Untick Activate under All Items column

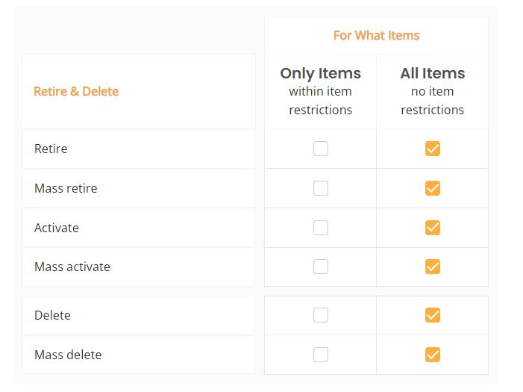point(432,228)
